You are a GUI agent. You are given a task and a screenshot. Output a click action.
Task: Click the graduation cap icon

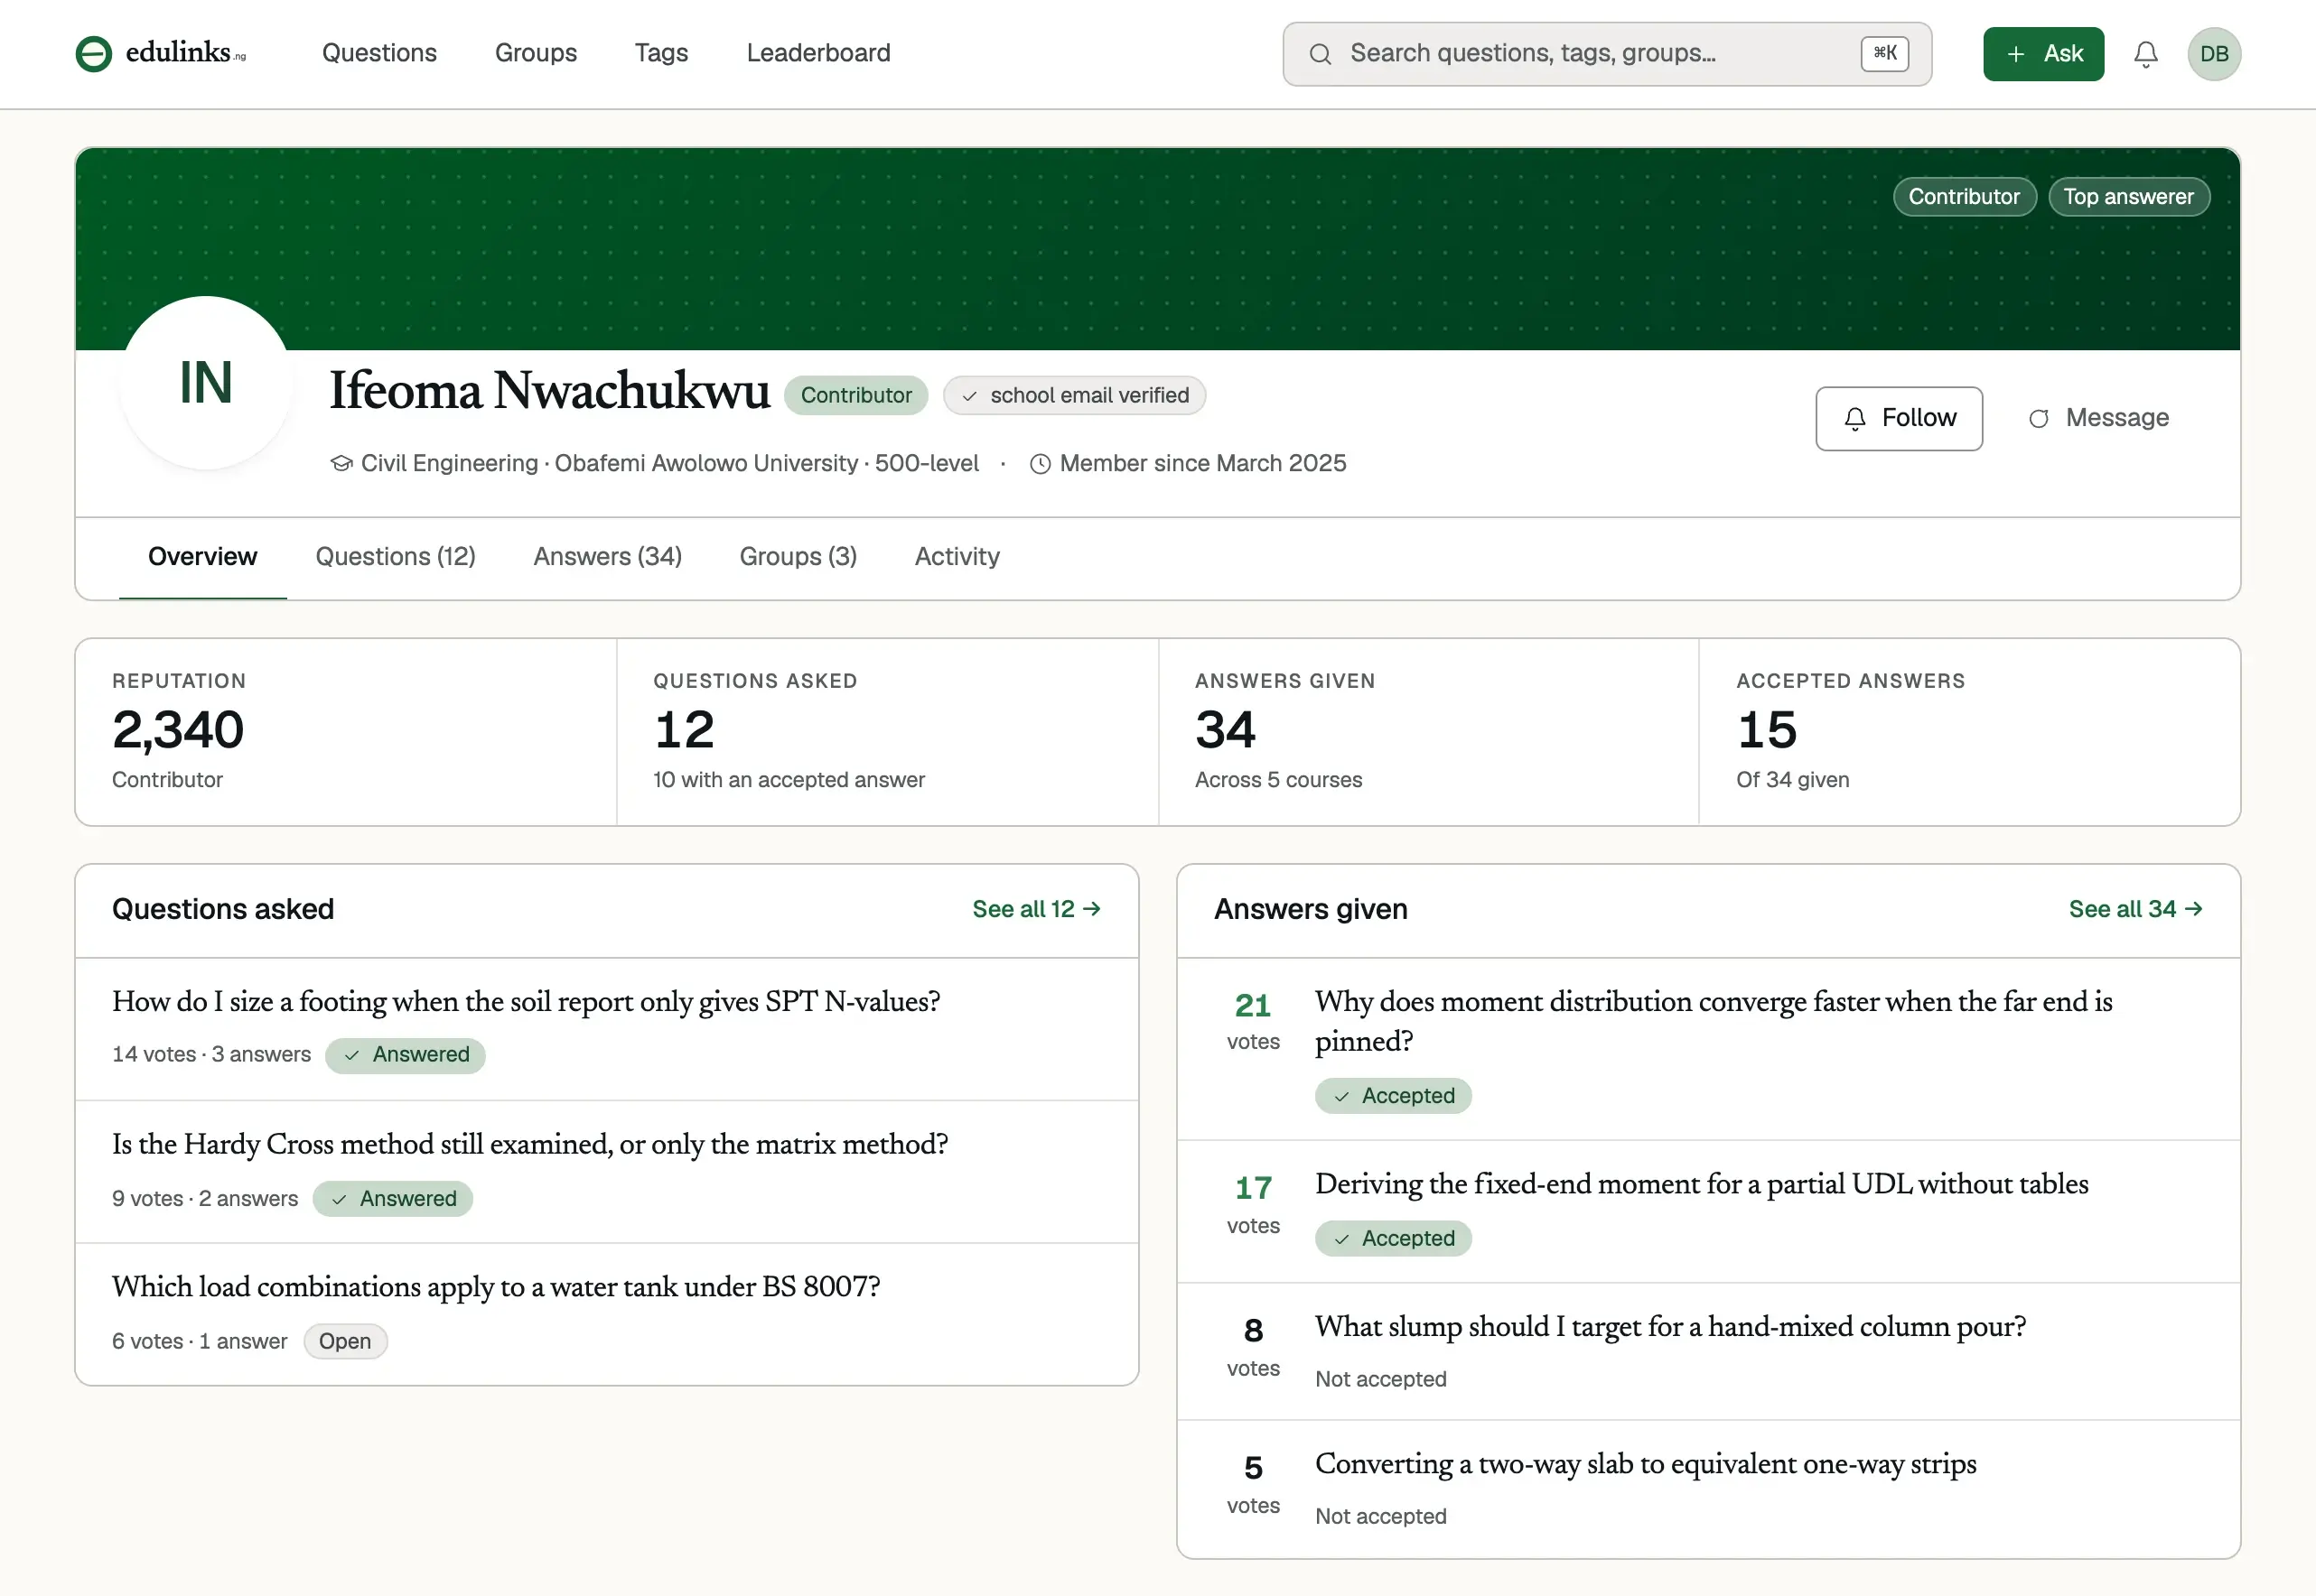341,464
